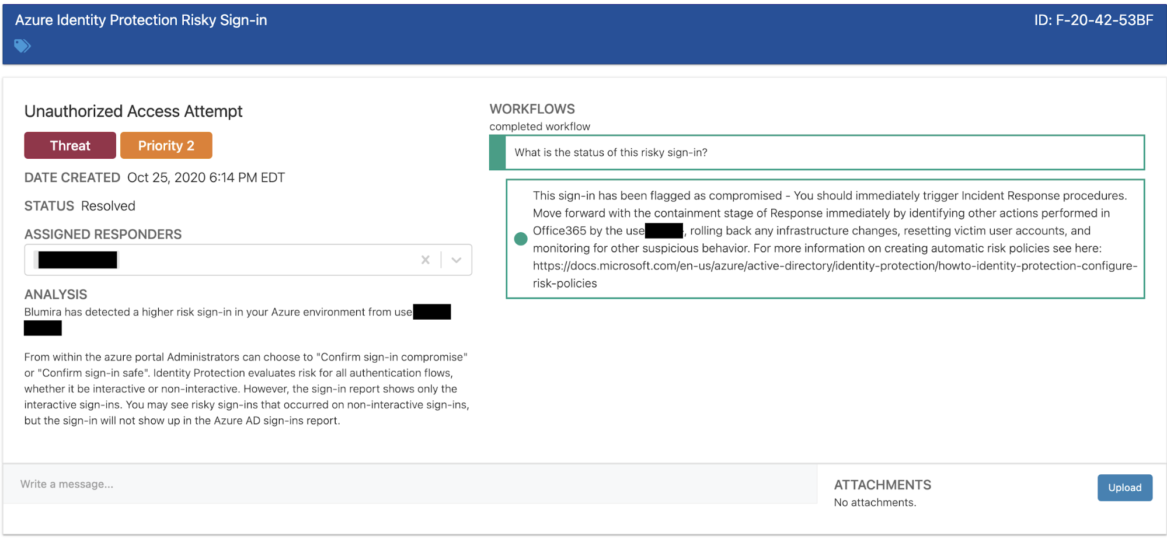Screen dimensions: 1167x539
Task: Click the WORKFLOWS section heading
Action: tap(532, 109)
